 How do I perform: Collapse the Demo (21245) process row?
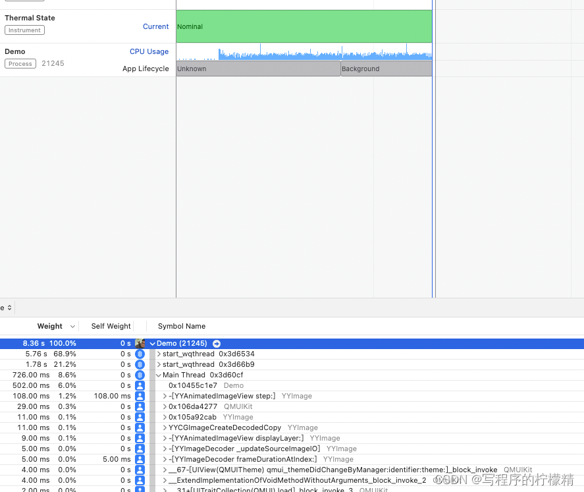(x=152, y=344)
